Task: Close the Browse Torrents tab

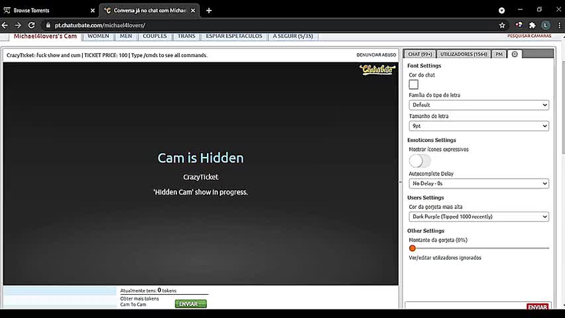Action: [x=93, y=11]
